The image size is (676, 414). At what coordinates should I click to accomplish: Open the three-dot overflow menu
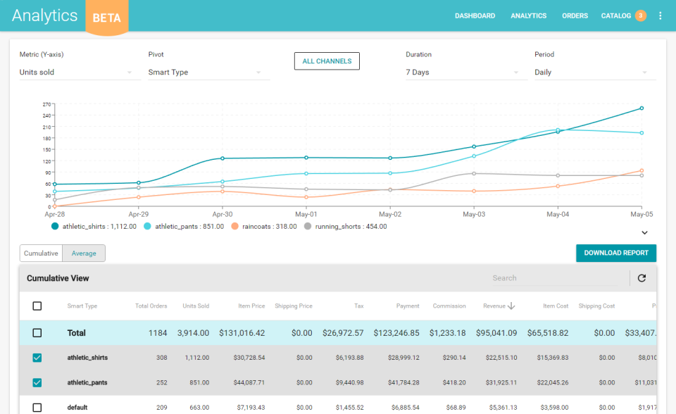(660, 15)
